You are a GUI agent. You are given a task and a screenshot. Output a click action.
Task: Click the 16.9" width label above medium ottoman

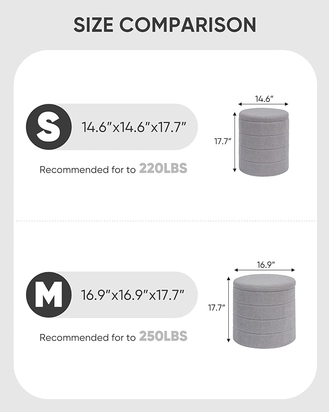265,264
